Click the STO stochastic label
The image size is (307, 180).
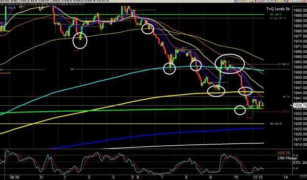click(296, 163)
